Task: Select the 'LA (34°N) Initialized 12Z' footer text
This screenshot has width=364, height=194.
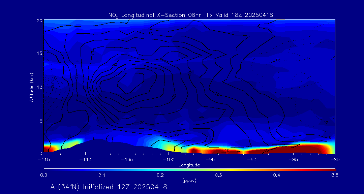Action: [x=107, y=187]
